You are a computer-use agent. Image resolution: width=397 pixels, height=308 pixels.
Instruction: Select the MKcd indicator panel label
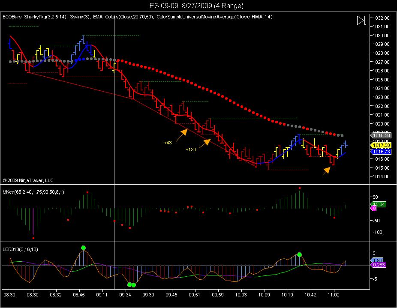33,192
